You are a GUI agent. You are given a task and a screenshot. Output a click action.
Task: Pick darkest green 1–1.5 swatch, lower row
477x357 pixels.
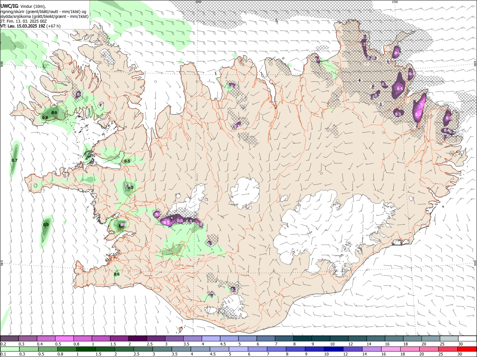pyautogui.click(x=86, y=349)
